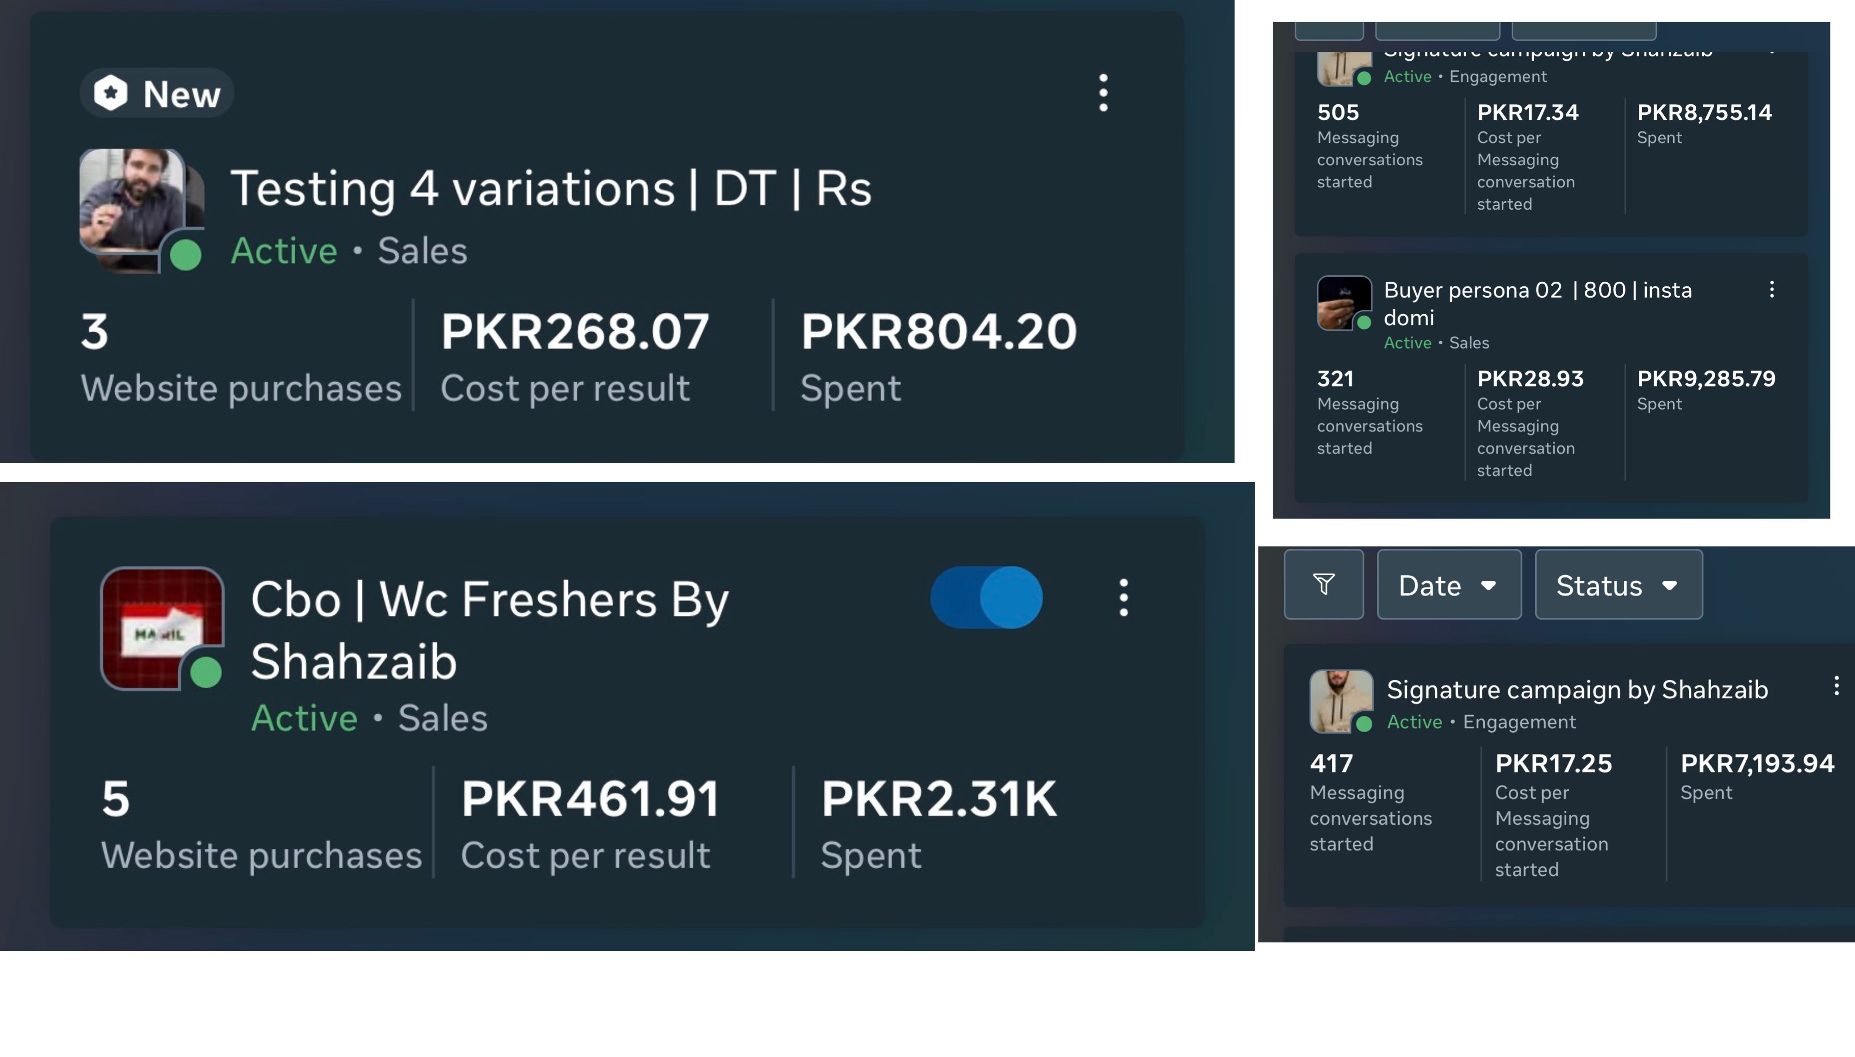Open the Cbo | Wc Freshers By Shahzaib title

[490, 630]
